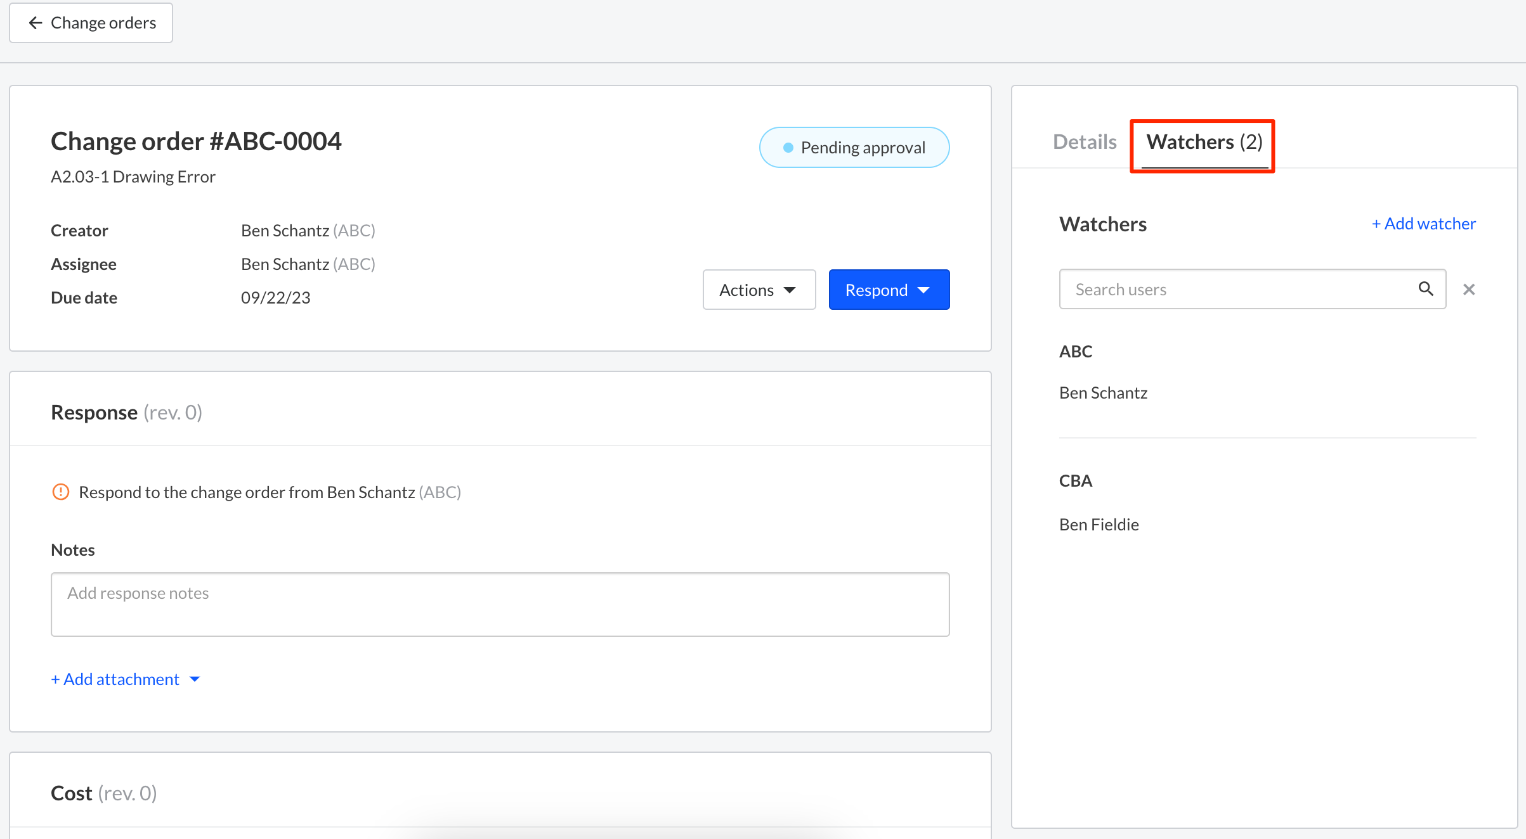This screenshot has height=839, width=1526.
Task: Select watcher Ben Schantz in ABC group
Action: [1103, 393]
